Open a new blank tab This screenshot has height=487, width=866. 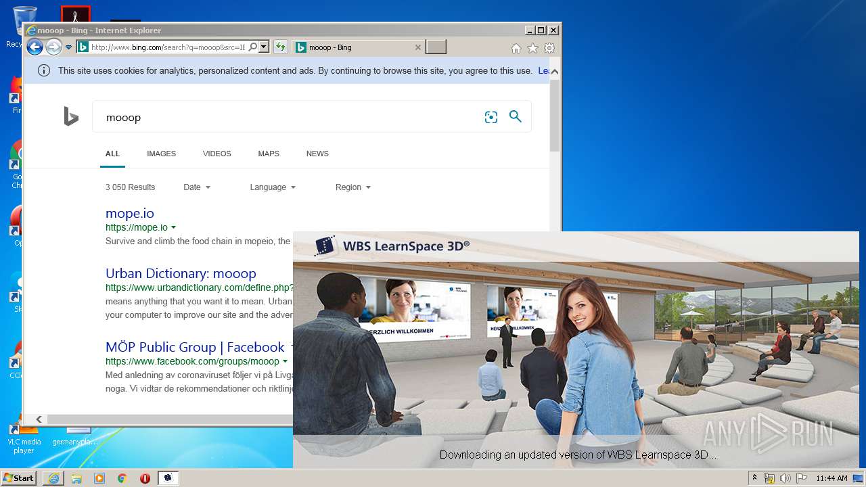point(436,47)
